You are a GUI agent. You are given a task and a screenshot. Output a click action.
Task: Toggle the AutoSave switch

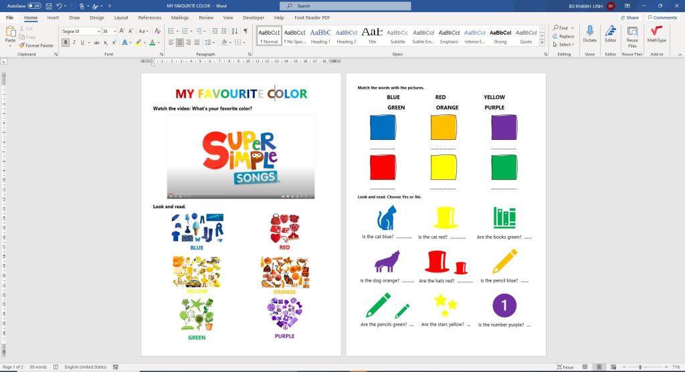(34, 5)
